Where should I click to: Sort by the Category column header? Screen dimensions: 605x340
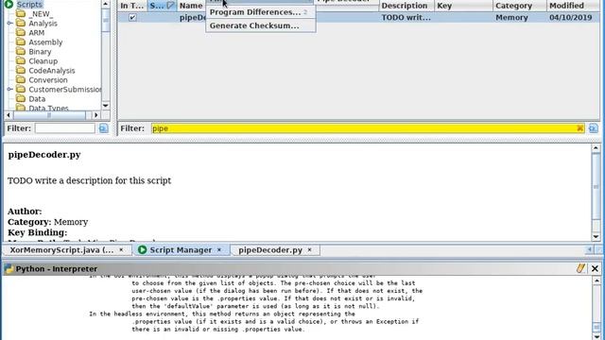[519, 6]
